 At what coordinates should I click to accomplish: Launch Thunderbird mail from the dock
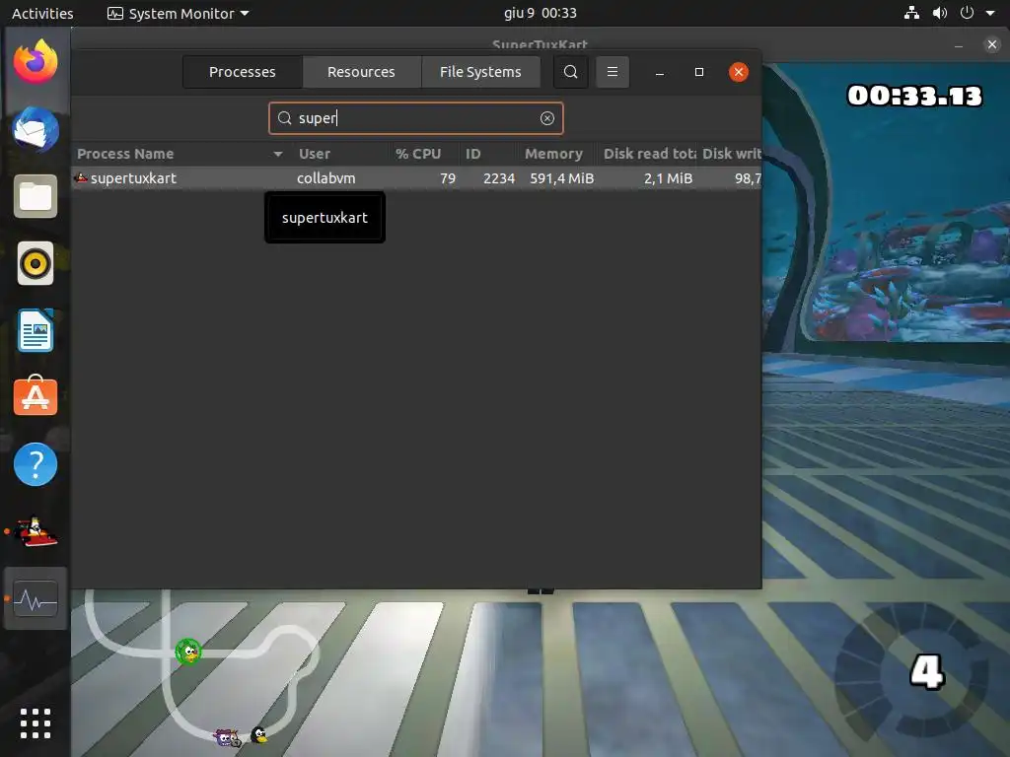[36, 129]
